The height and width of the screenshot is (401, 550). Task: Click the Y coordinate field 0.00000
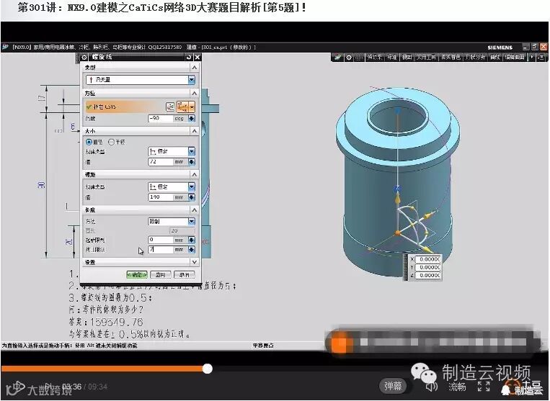427,267
